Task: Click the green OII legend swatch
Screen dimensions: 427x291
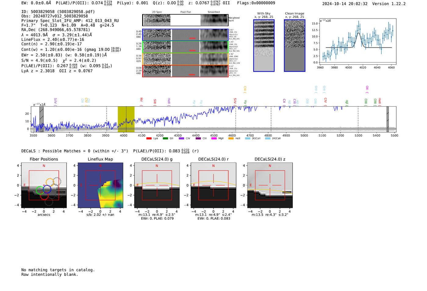Action: [165, 138]
